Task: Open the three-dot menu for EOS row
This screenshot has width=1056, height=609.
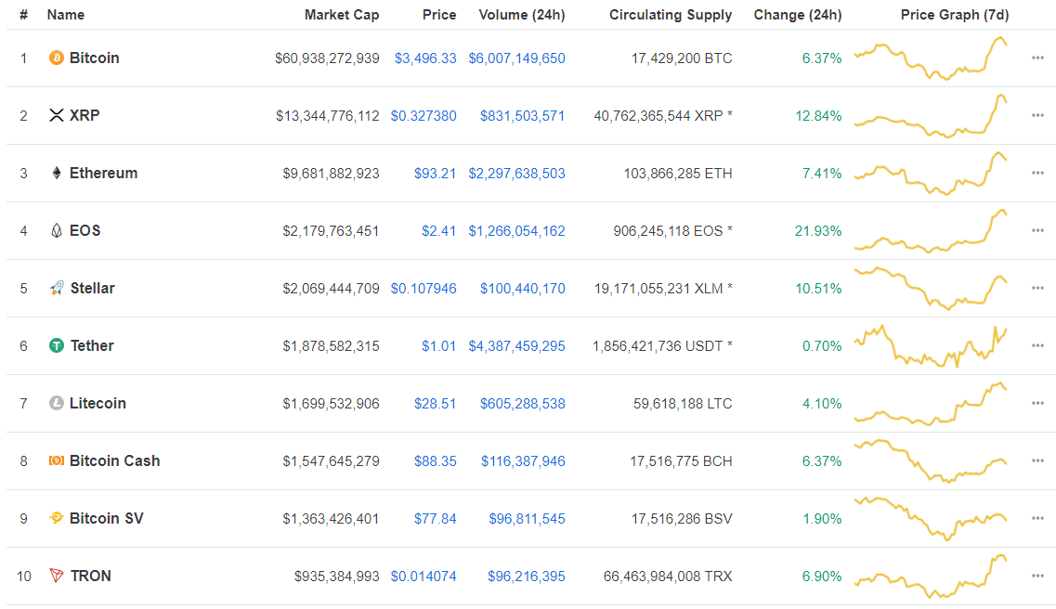Action: [x=1037, y=230]
